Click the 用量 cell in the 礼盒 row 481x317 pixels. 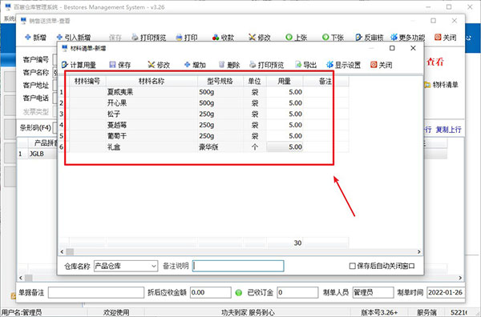[285, 147]
